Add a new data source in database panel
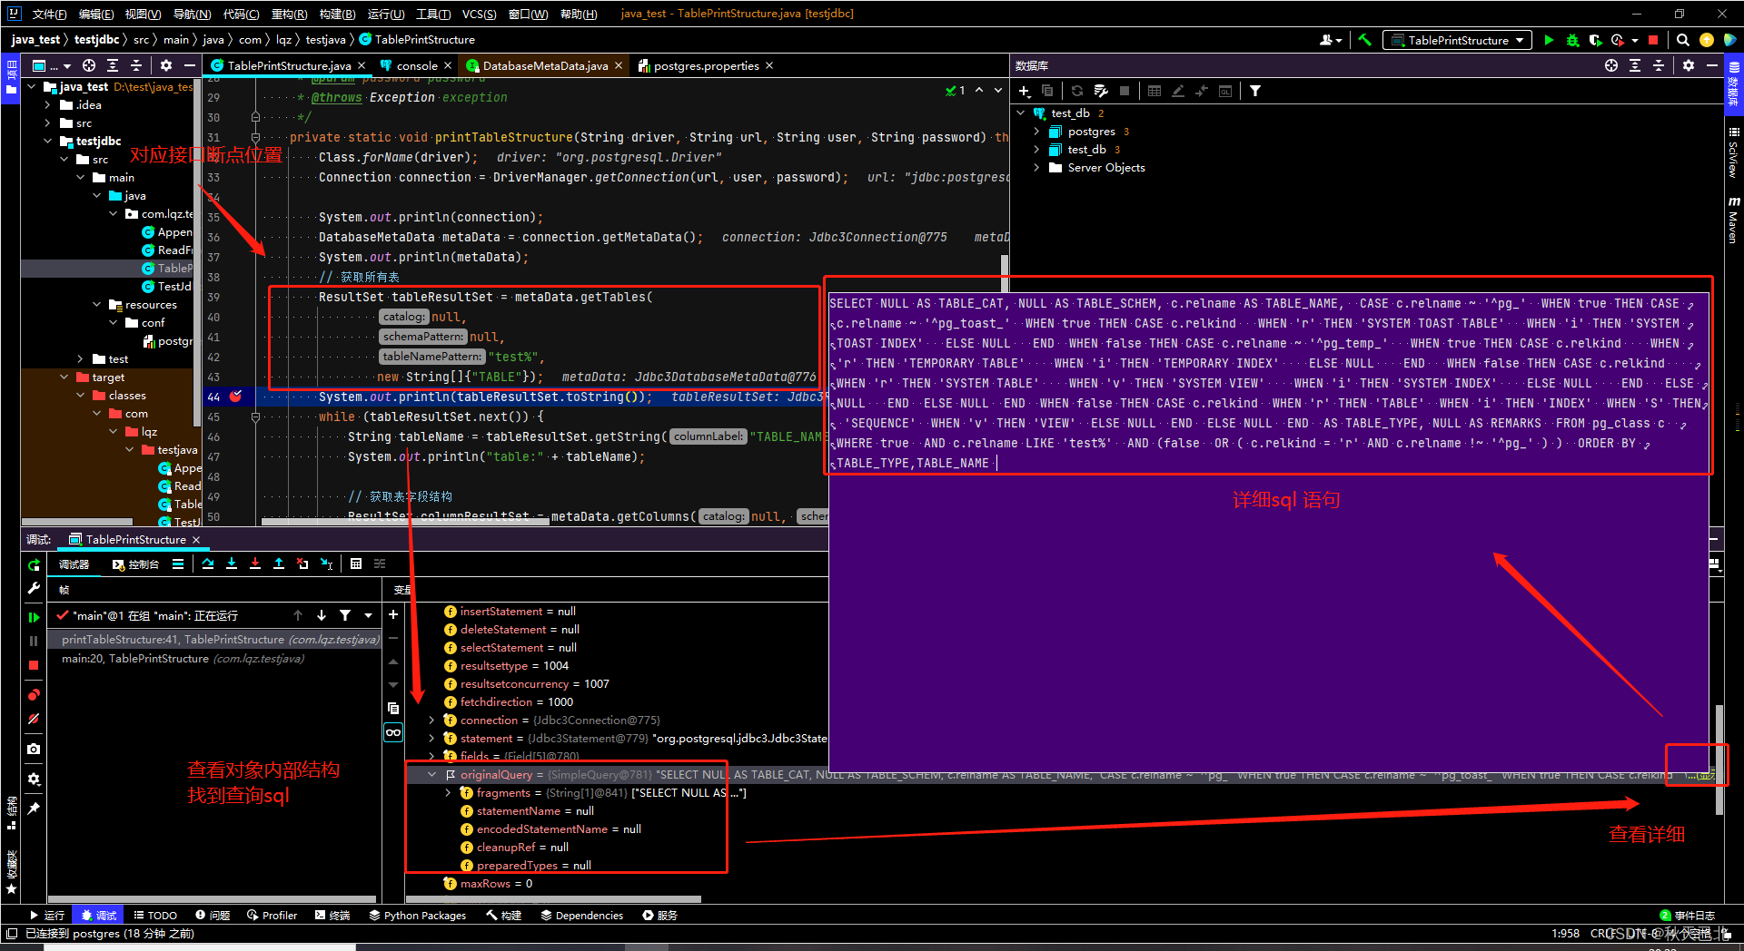 click(x=1024, y=91)
